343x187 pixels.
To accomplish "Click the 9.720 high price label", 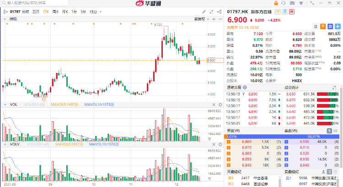I will pyautogui.click(x=158, y=25).
